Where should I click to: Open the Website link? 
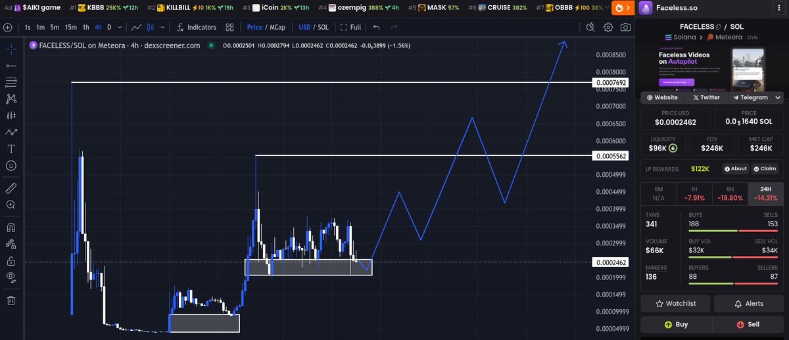pyautogui.click(x=662, y=97)
